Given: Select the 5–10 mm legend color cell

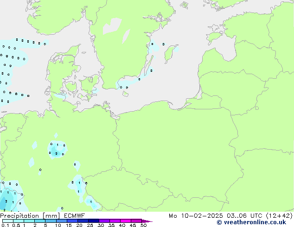Looking at the screenshot, I should tap(51, 221).
